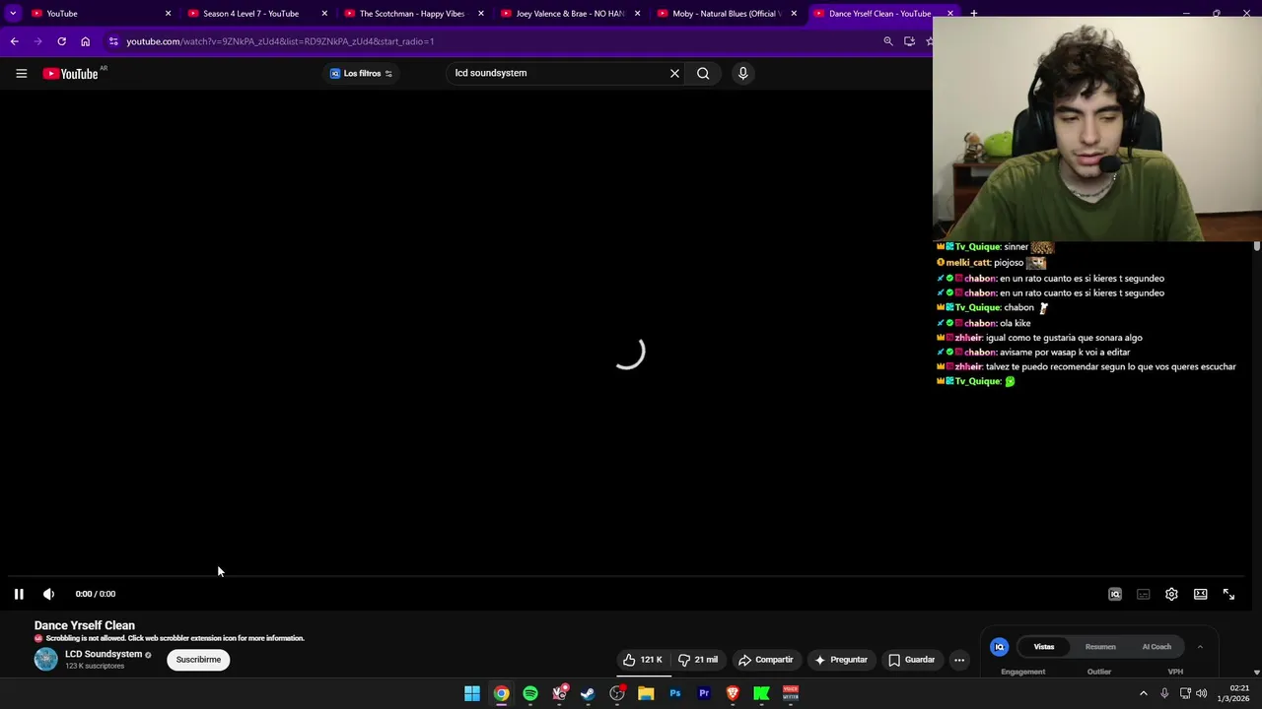Viewport: 1262px width, 709px height.
Task: Click the browser home button
Action: (85, 41)
